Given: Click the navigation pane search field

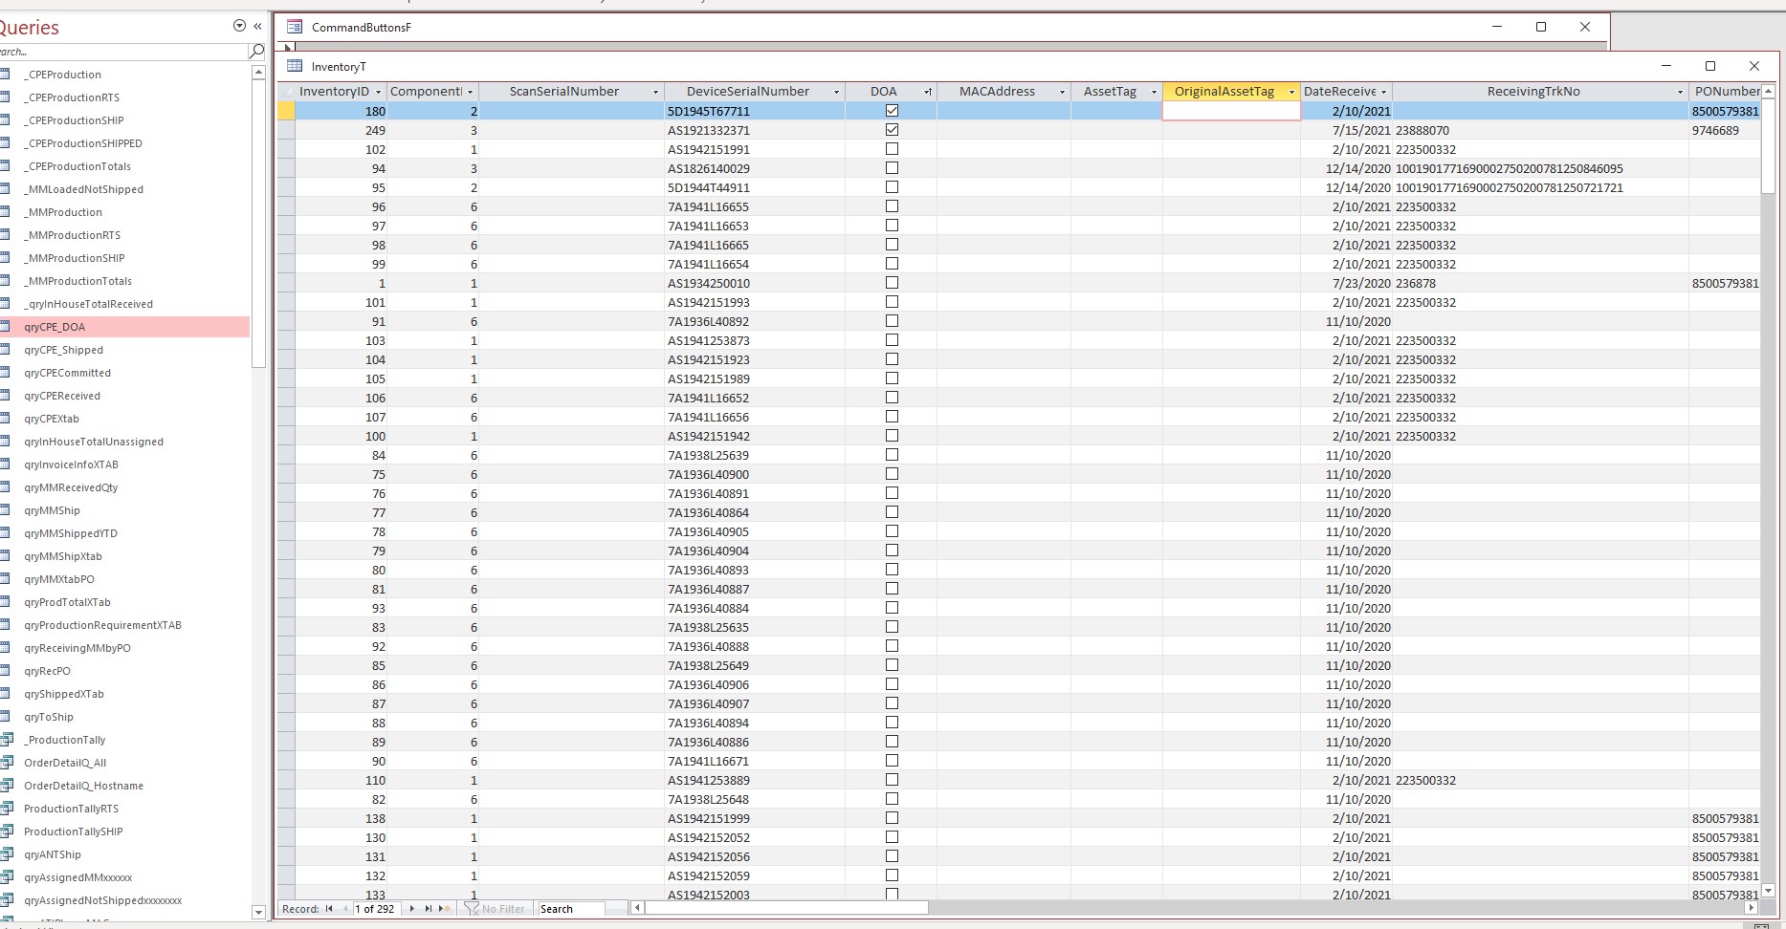Looking at the screenshot, I should click(x=122, y=52).
